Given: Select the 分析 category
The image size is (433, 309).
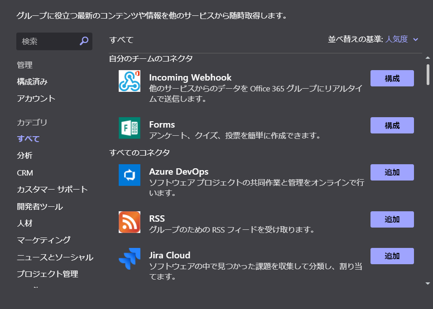Looking at the screenshot, I should click(25, 155).
